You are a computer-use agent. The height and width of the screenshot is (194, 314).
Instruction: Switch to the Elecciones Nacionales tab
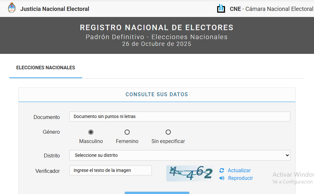(x=46, y=68)
